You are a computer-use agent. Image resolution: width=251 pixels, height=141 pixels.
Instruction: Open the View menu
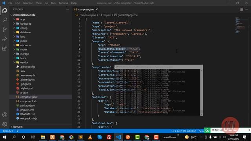(39, 3)
